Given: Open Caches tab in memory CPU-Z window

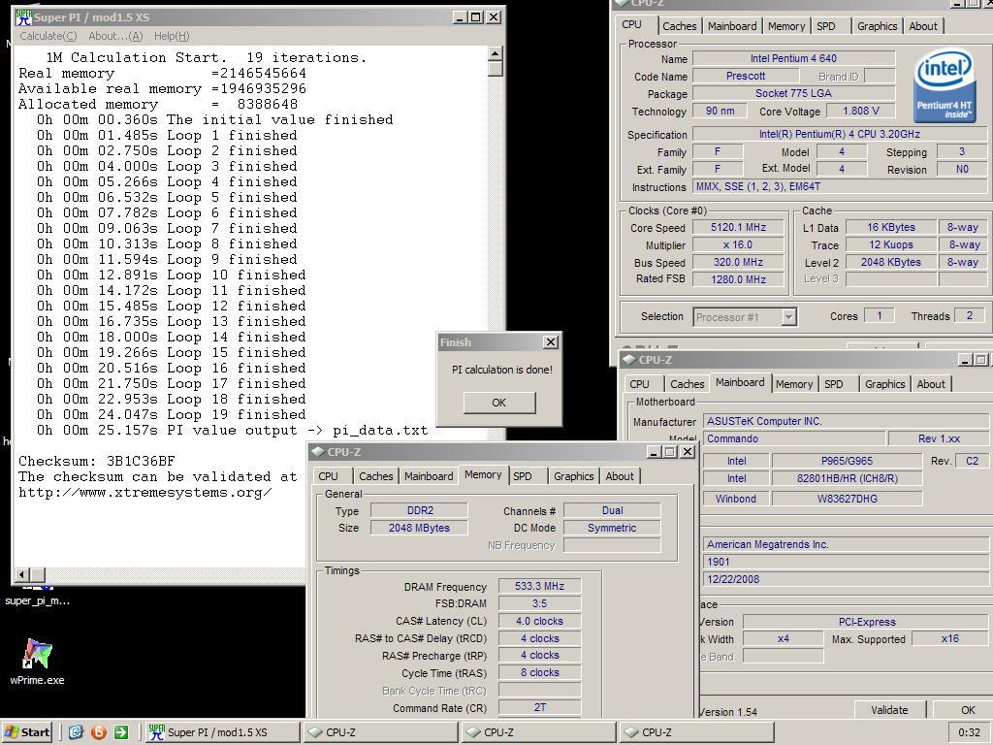Looking at the screenshot, I should click(376, 476).
